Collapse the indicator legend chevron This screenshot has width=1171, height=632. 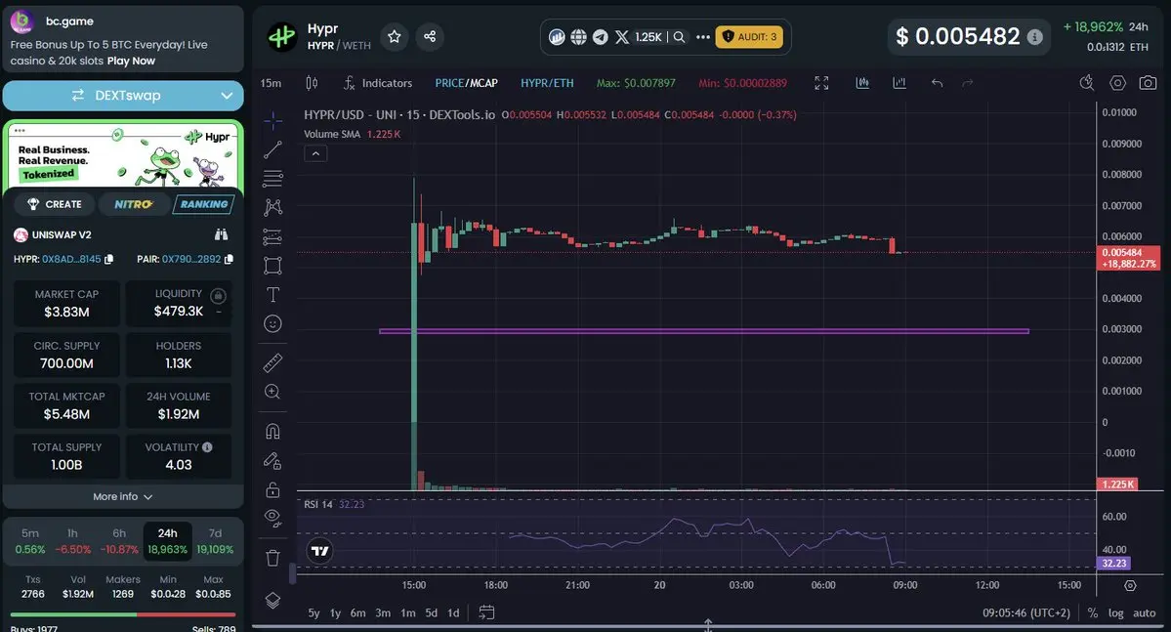point(315,154)
